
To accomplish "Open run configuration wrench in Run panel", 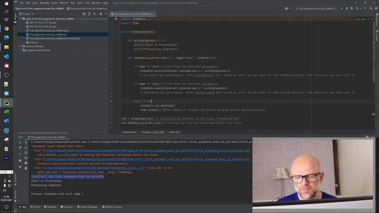I will [x=20, y=147].
